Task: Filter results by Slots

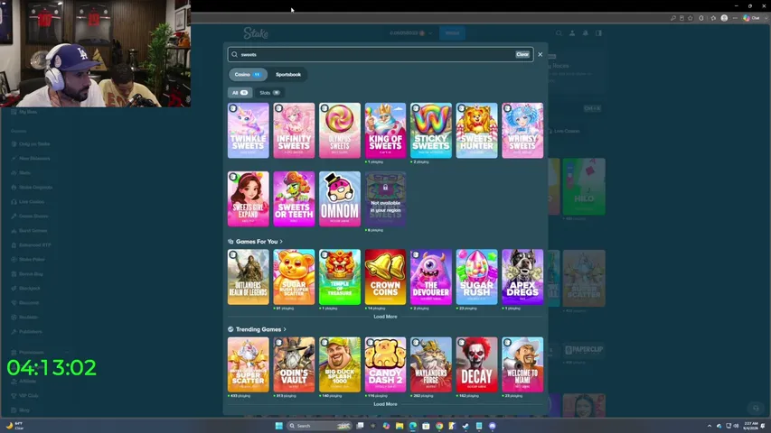Action: point(269,93)
